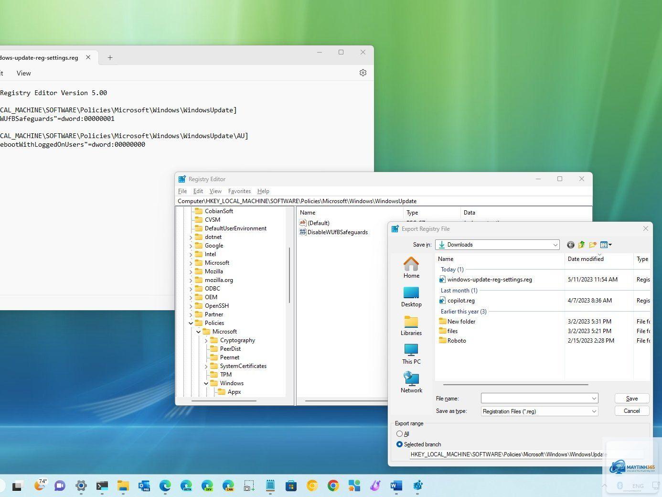Collapse the Policies key in Registry tree
The image size is (662, 497).
point(191,323)
